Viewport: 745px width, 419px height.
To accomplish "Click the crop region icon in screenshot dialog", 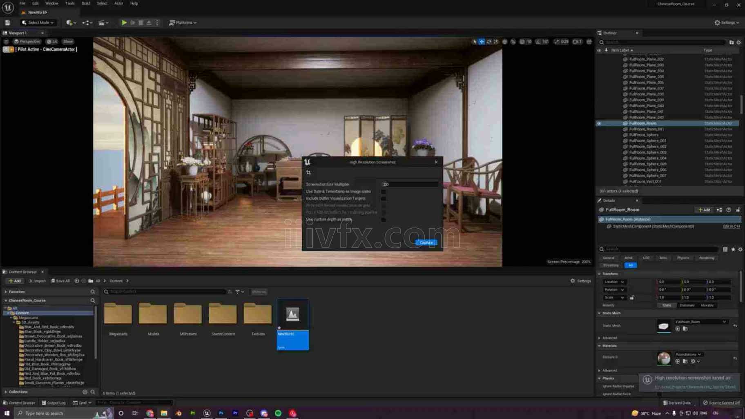I will (x=308, y=173).
